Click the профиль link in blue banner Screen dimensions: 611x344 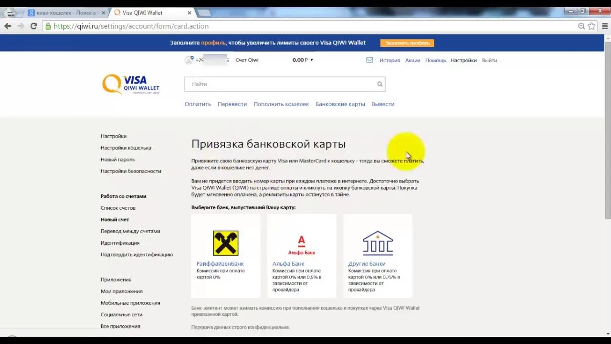(213, 43)
